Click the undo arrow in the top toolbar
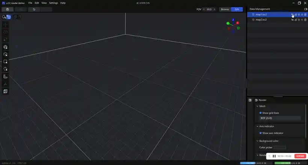This screenshot has height=165, width=308. 34,9
